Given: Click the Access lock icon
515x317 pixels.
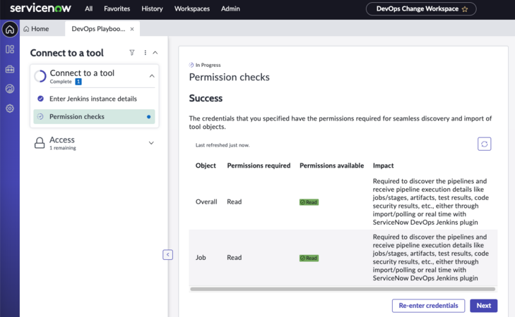Looking at the screenshot, I should [x=40, y=143].
